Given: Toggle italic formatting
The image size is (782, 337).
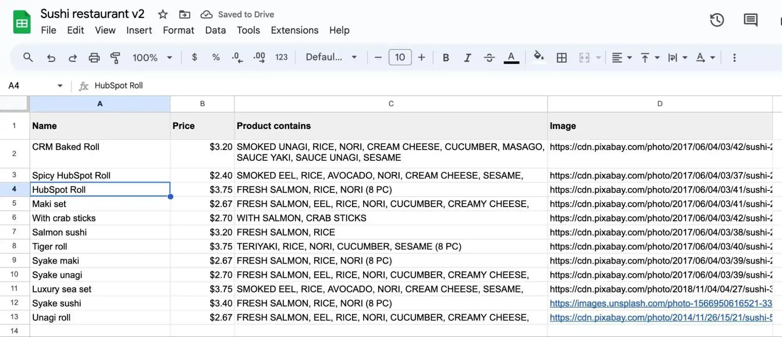Looking at the screenshot, I should (467, 57).
